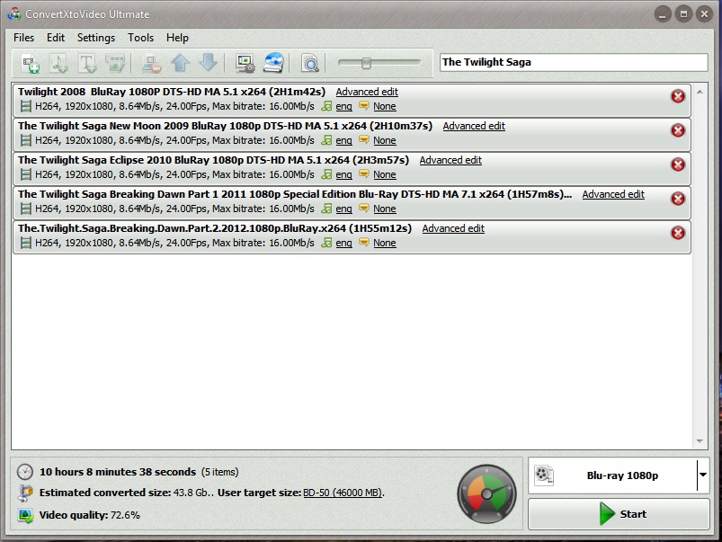Remove Breaking.Dawn.Part.2 with red X
The width and height of the screenshot is (722, 542).
(678, 233)
